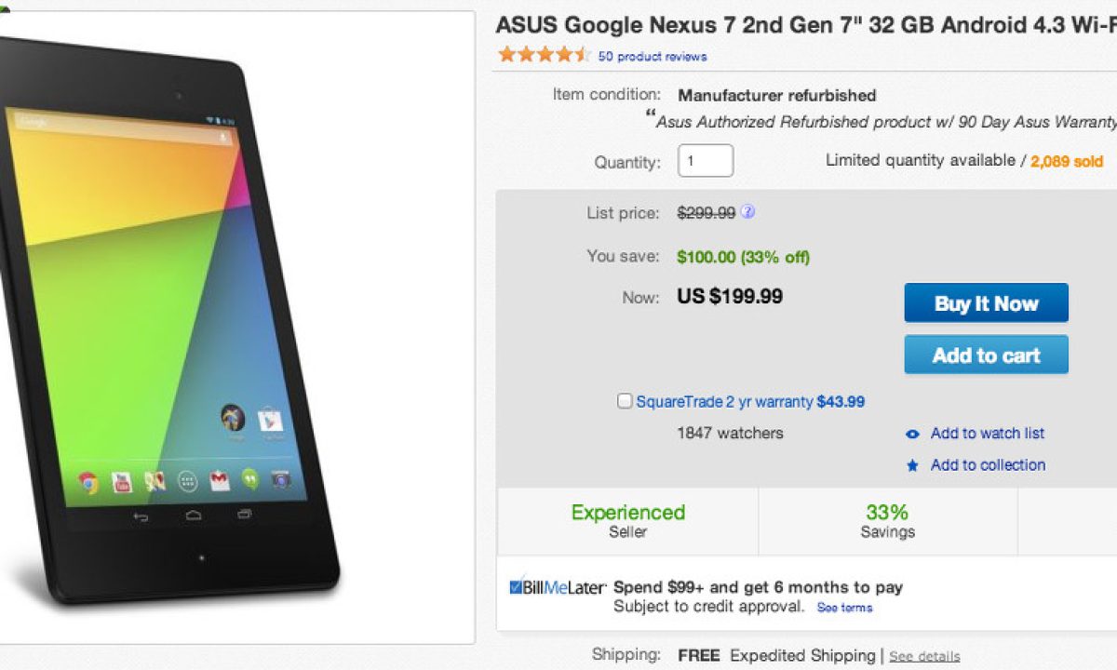Click the Chrome icon on the tablet screen
Image resolution: width=1117 pixels, height=670 pixels.
pos(89,482)
